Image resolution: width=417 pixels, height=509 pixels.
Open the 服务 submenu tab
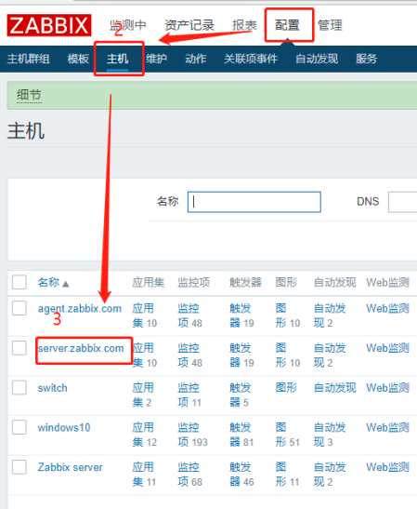pos(367,59)
